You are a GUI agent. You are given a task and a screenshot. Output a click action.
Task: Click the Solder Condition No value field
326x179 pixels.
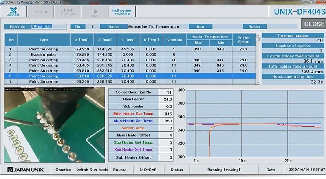166,92
